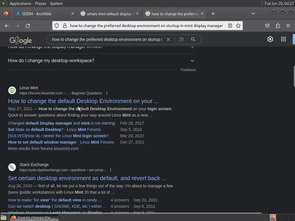This screenshot has height=221, width=295.
Task: Click inside the Google search box
Action: [x=107, y=39]
